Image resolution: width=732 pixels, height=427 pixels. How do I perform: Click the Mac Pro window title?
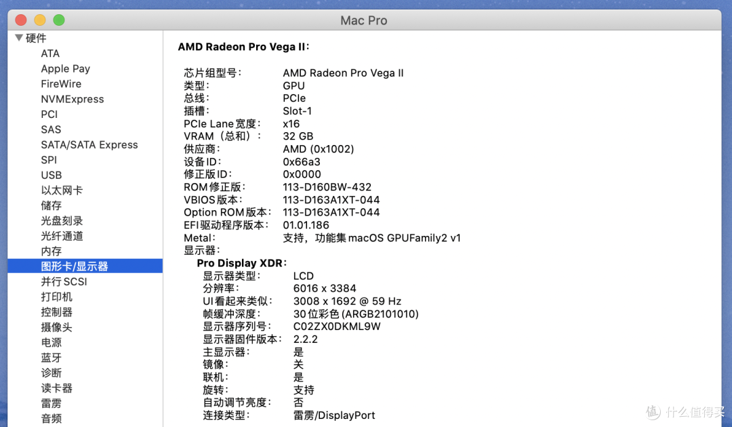pos(364,20)
